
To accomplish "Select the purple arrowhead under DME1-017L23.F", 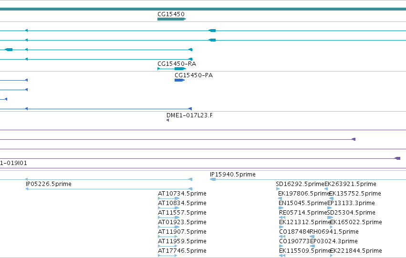I will (x=168, y=120).
